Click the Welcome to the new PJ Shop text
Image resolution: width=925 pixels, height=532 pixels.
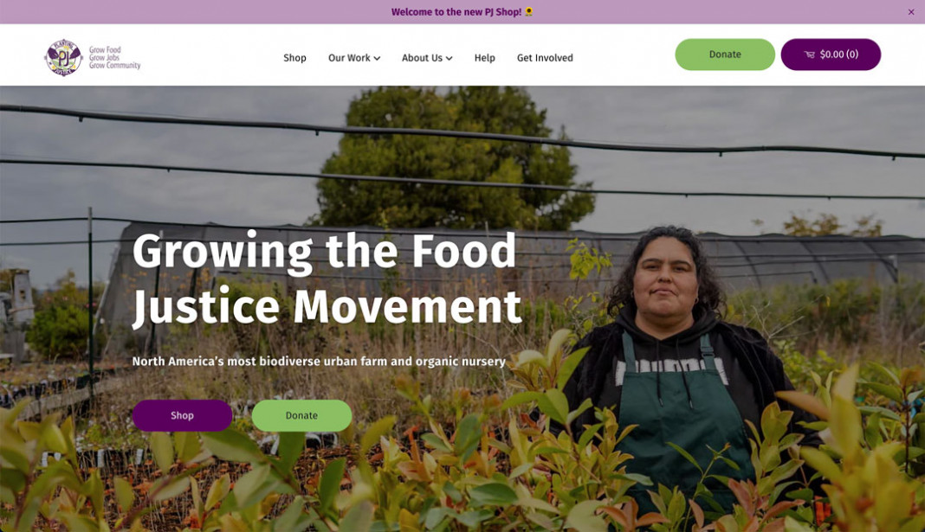(456, 12)
